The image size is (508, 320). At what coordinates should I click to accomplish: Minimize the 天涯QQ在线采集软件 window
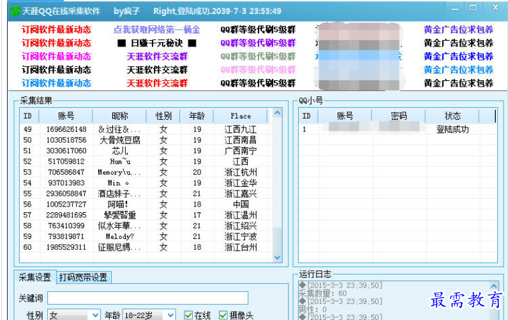pyautogui.click(x=455, y=9)
